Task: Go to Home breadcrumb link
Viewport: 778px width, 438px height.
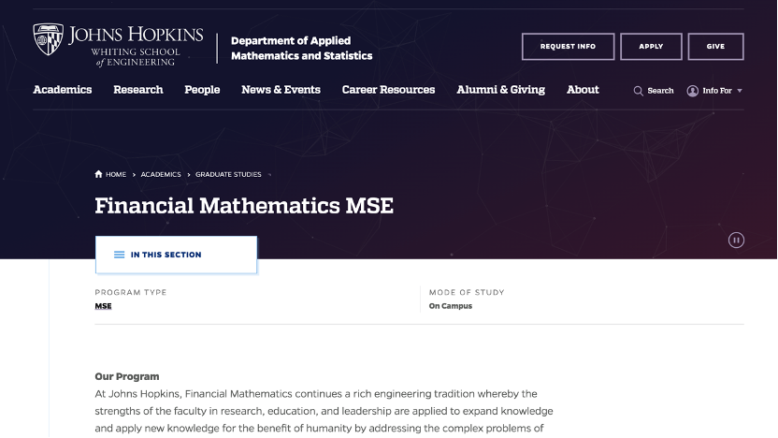Action: click(116, 174)
